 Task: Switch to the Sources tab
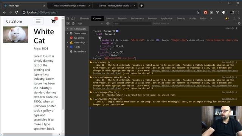coord(110,19)
